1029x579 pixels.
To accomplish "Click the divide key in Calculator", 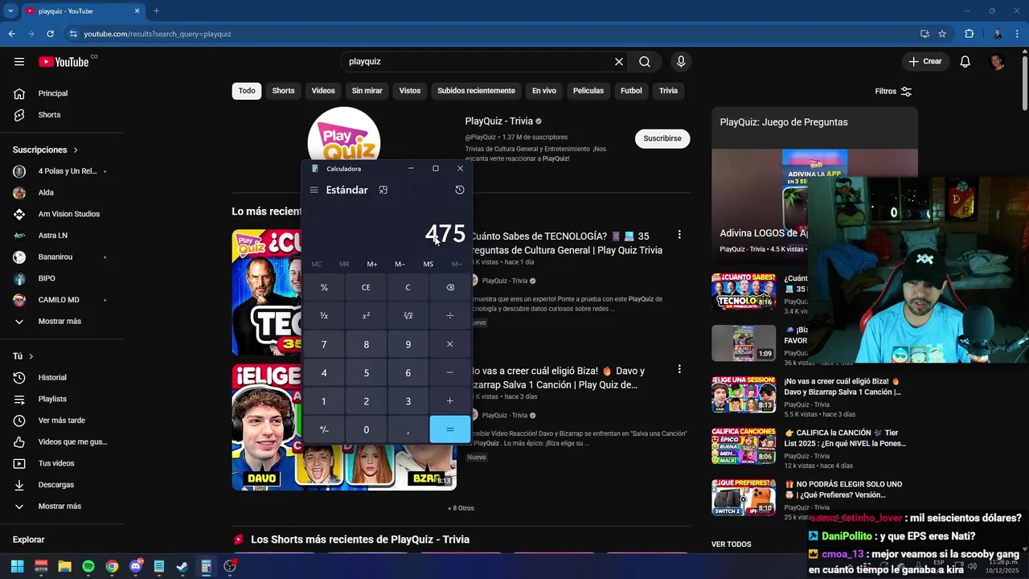I will click(449, 315).
